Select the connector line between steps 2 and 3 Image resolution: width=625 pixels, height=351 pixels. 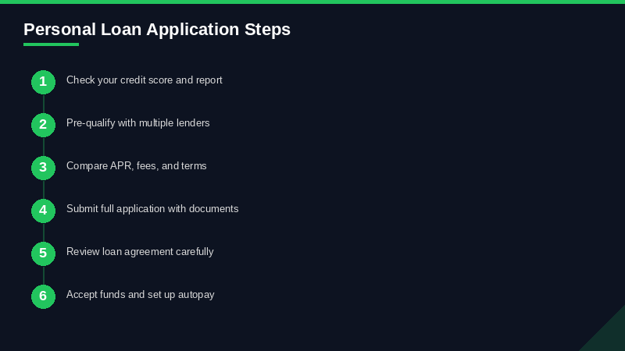[43, 147]
